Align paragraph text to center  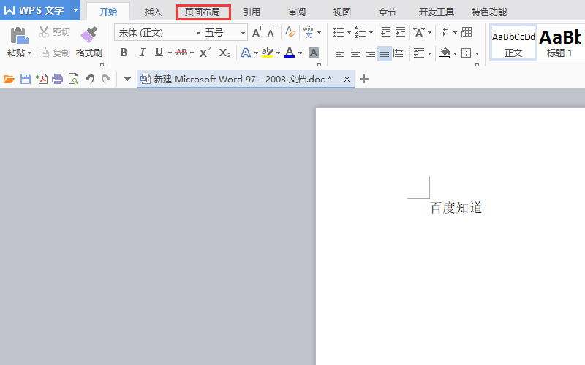click(x=355, y=53)
